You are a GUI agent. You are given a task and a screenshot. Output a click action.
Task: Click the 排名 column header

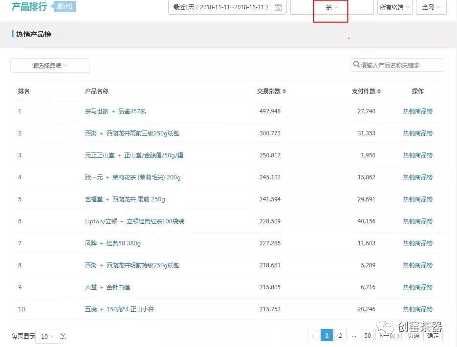coord(24,91)
